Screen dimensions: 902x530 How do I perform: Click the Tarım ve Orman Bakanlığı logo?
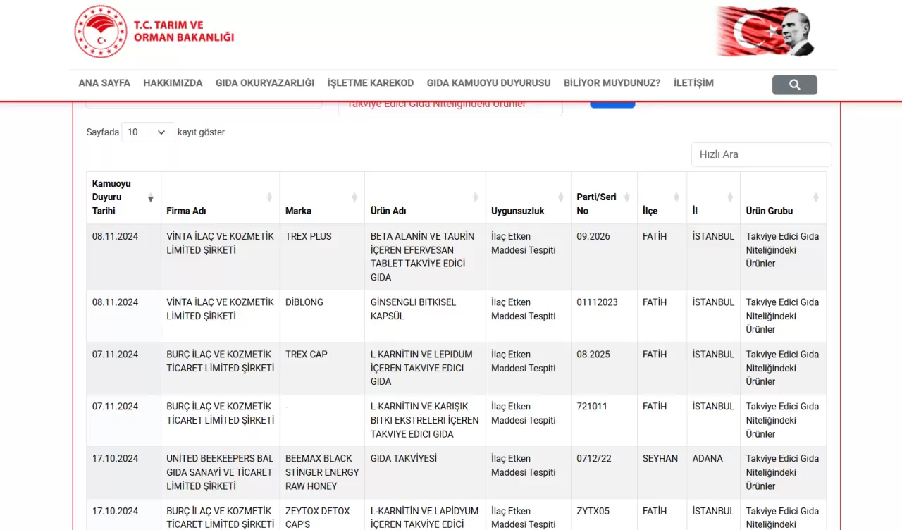154,32
